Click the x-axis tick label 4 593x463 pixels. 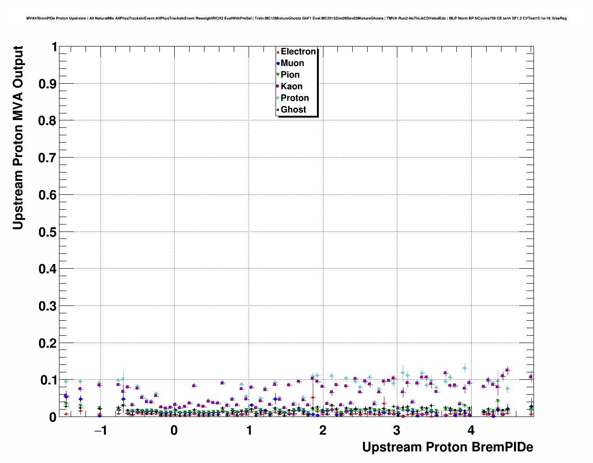pos(471,430)
